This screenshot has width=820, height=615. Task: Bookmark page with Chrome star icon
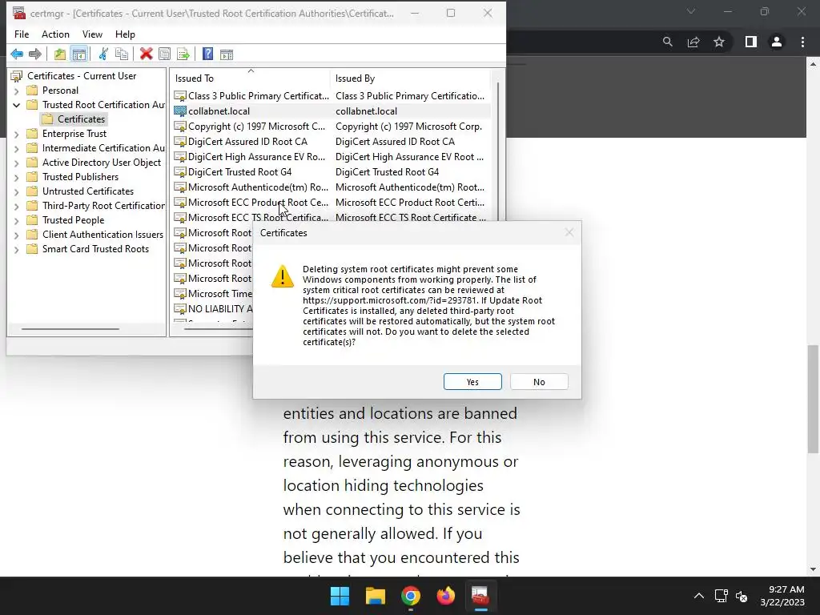click(x=719, y=42)
